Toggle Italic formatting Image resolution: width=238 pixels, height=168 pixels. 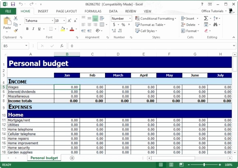click(x=33, y=29)
